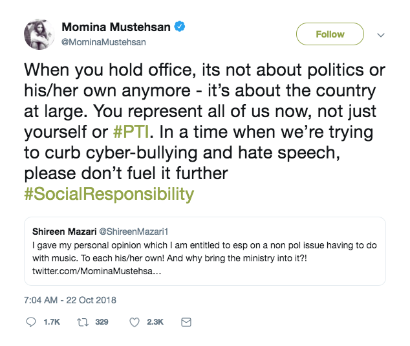410x346 pixels.
Task: Open the #SocialResponsibility hashtag
Action: click(108, 194)
